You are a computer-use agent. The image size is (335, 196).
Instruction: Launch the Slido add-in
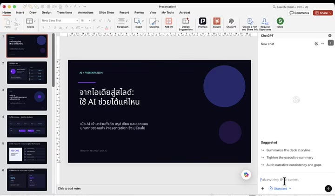click(280, 23)
